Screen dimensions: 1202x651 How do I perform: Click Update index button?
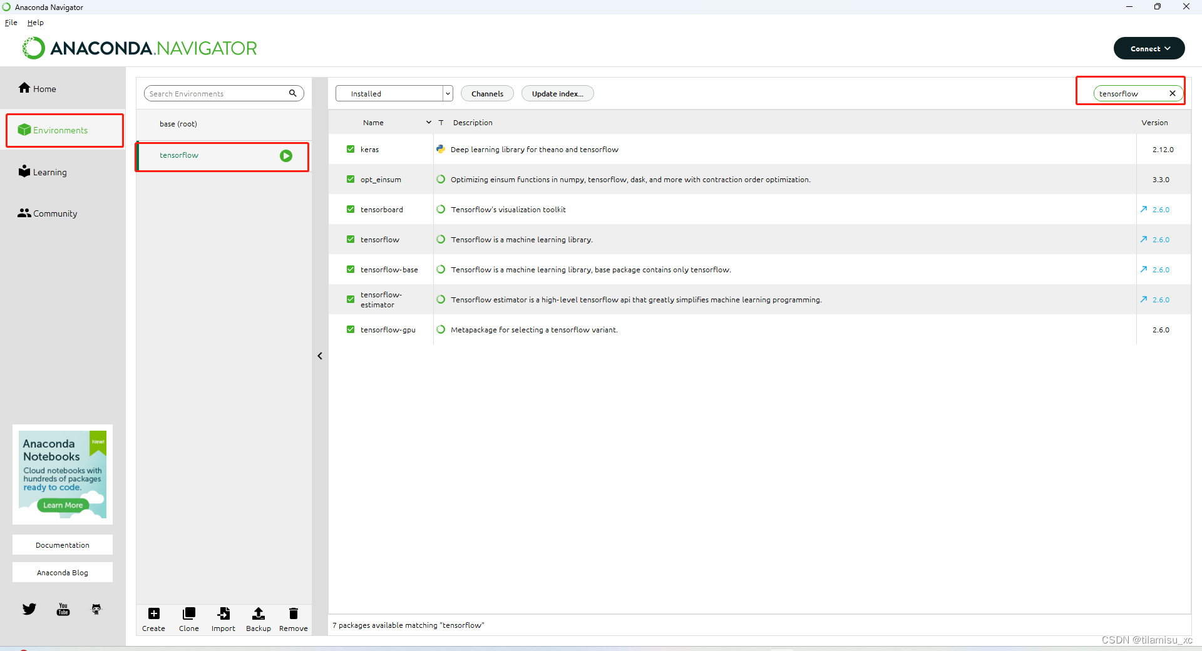[x=557, y=93]
